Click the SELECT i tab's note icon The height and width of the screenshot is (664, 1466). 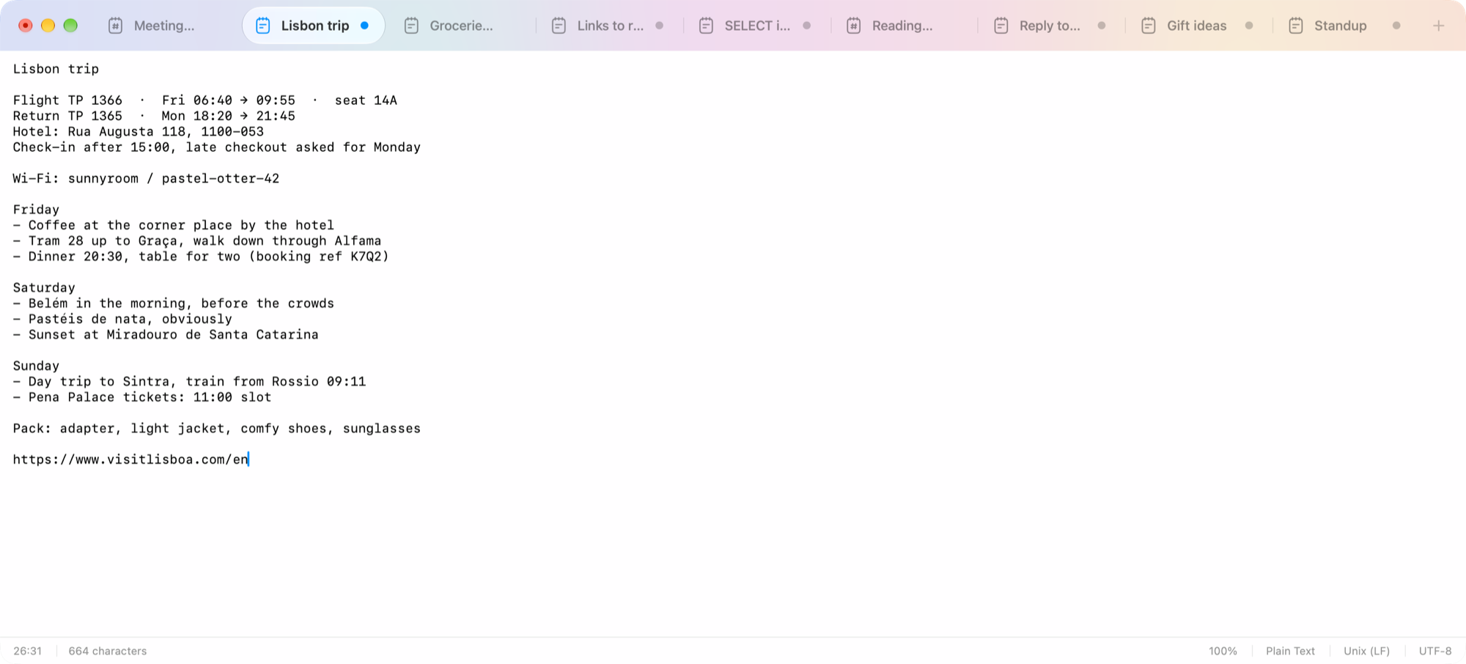[706, 26]
